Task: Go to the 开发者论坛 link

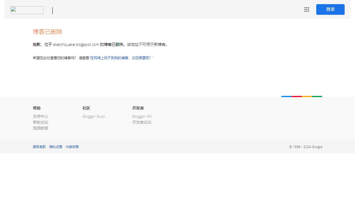Action: [x=142, y=122]
